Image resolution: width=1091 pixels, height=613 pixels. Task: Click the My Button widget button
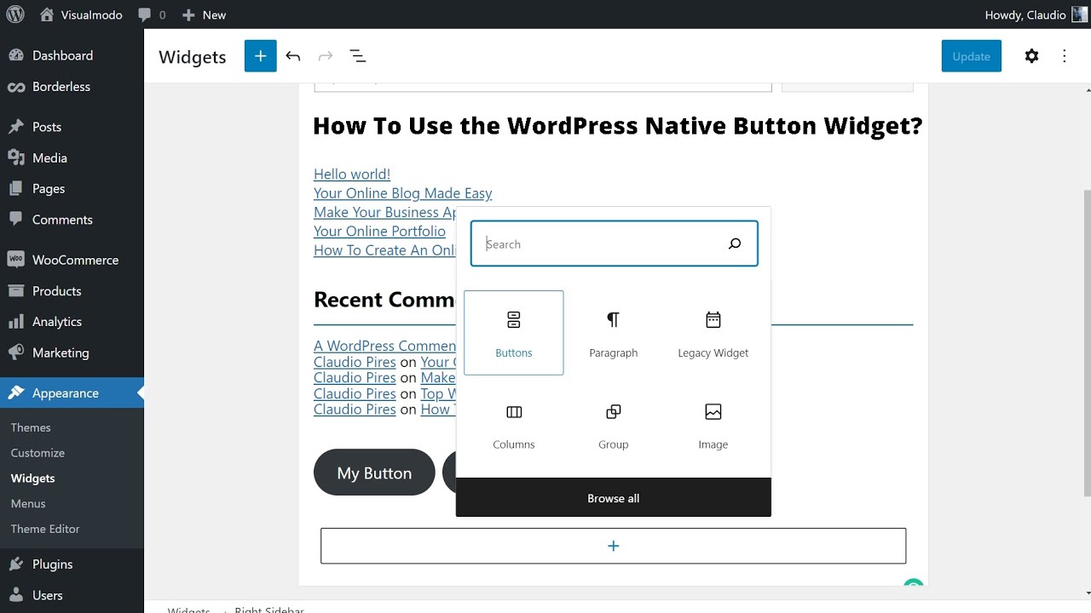(374, 473)
